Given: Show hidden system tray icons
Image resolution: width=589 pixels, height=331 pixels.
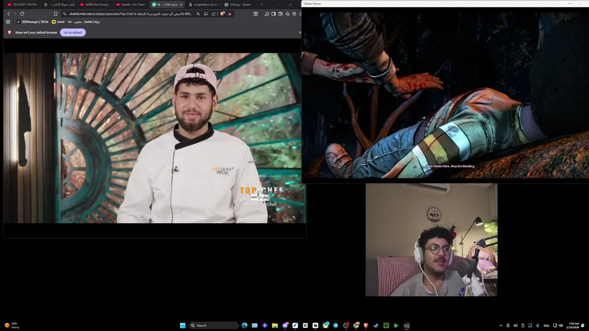Looking at the screenshot, I should (x=501, y=325).
